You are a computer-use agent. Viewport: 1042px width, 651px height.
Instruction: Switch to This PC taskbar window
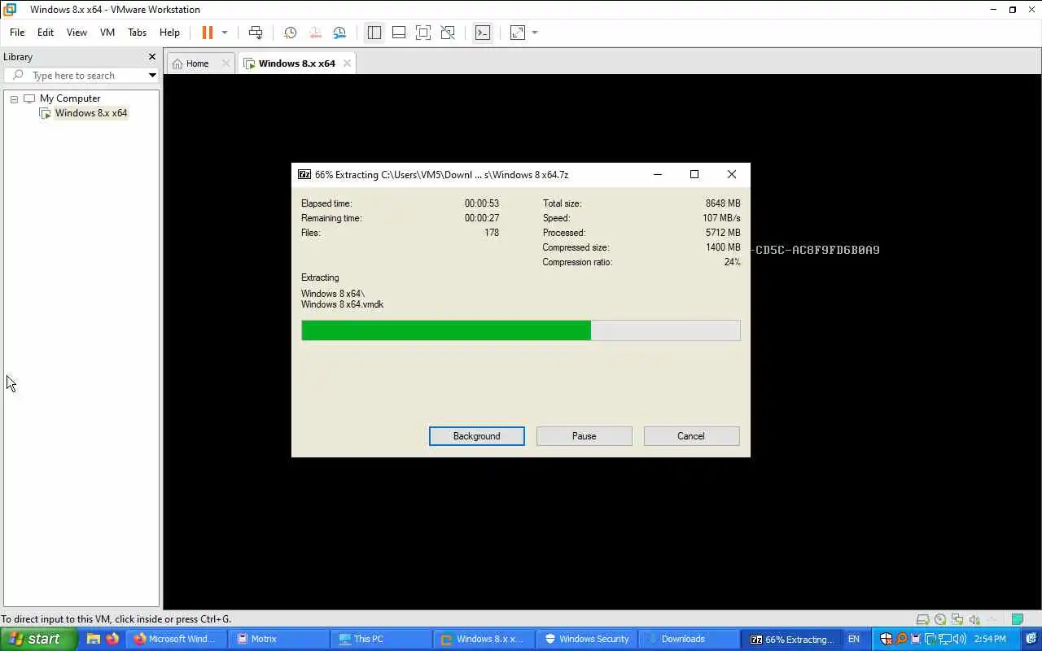[x=381, y=639]
